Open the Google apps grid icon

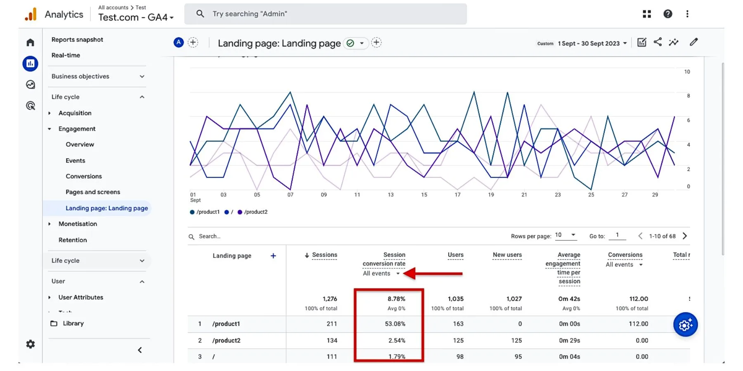[647, 14]
